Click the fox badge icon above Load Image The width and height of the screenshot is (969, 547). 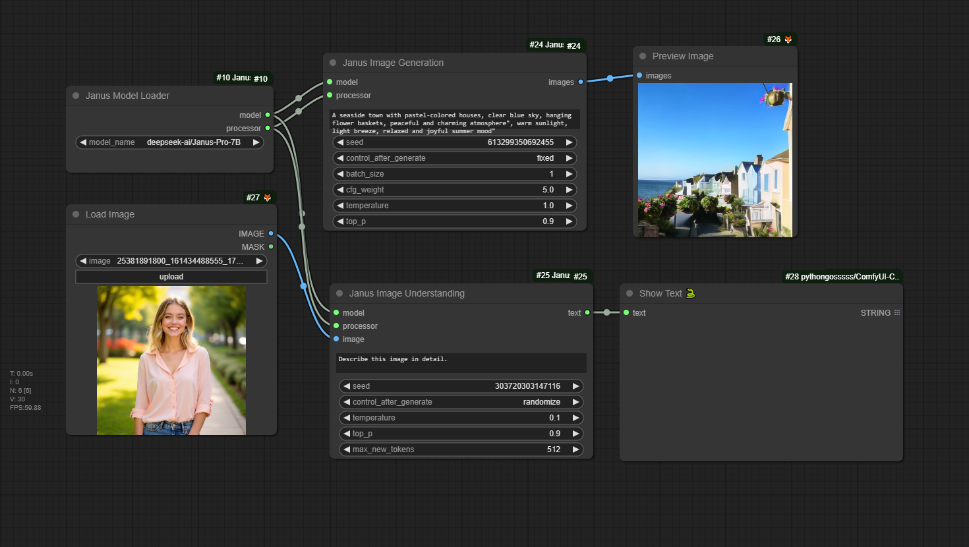click(x=267, y=198)
